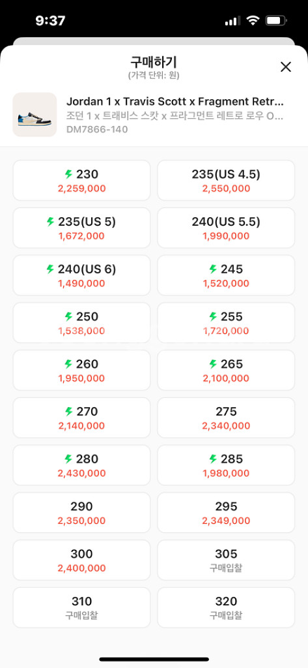Image resolution: width=308 pixels, height=668 pixels.
Task: Select size 240(US 5.5) option
Action: click(x=226, y=228)
